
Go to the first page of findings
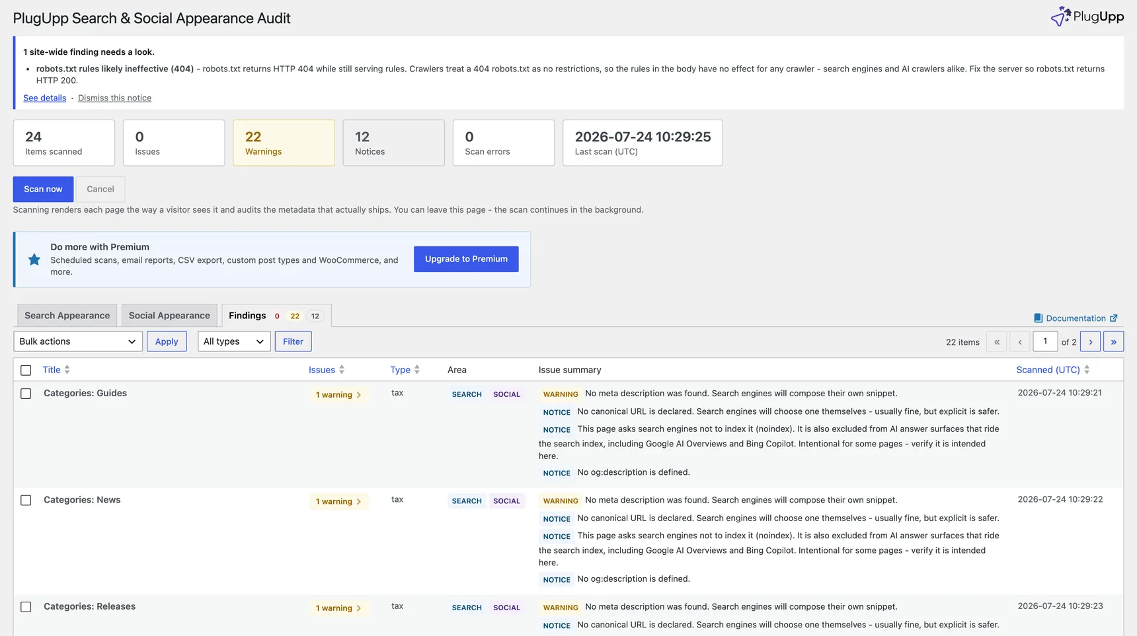(x=997, y=341)
